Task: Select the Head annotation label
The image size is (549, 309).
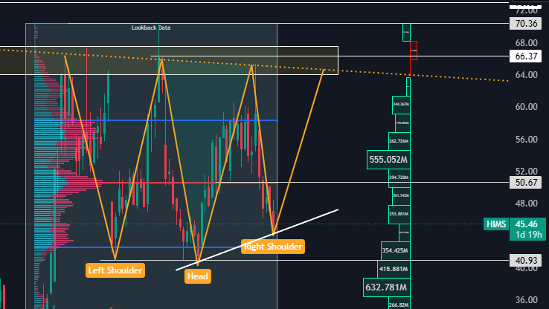Action: pos(197,276)
